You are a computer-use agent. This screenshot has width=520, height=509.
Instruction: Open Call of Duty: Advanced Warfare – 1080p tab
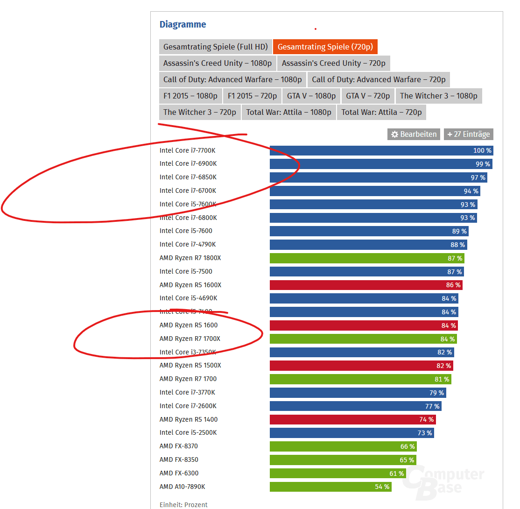click(x=232, y=80)
